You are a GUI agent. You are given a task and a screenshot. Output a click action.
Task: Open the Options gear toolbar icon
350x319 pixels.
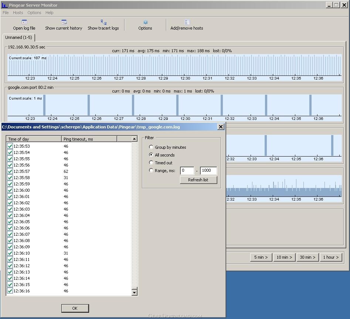145,23
